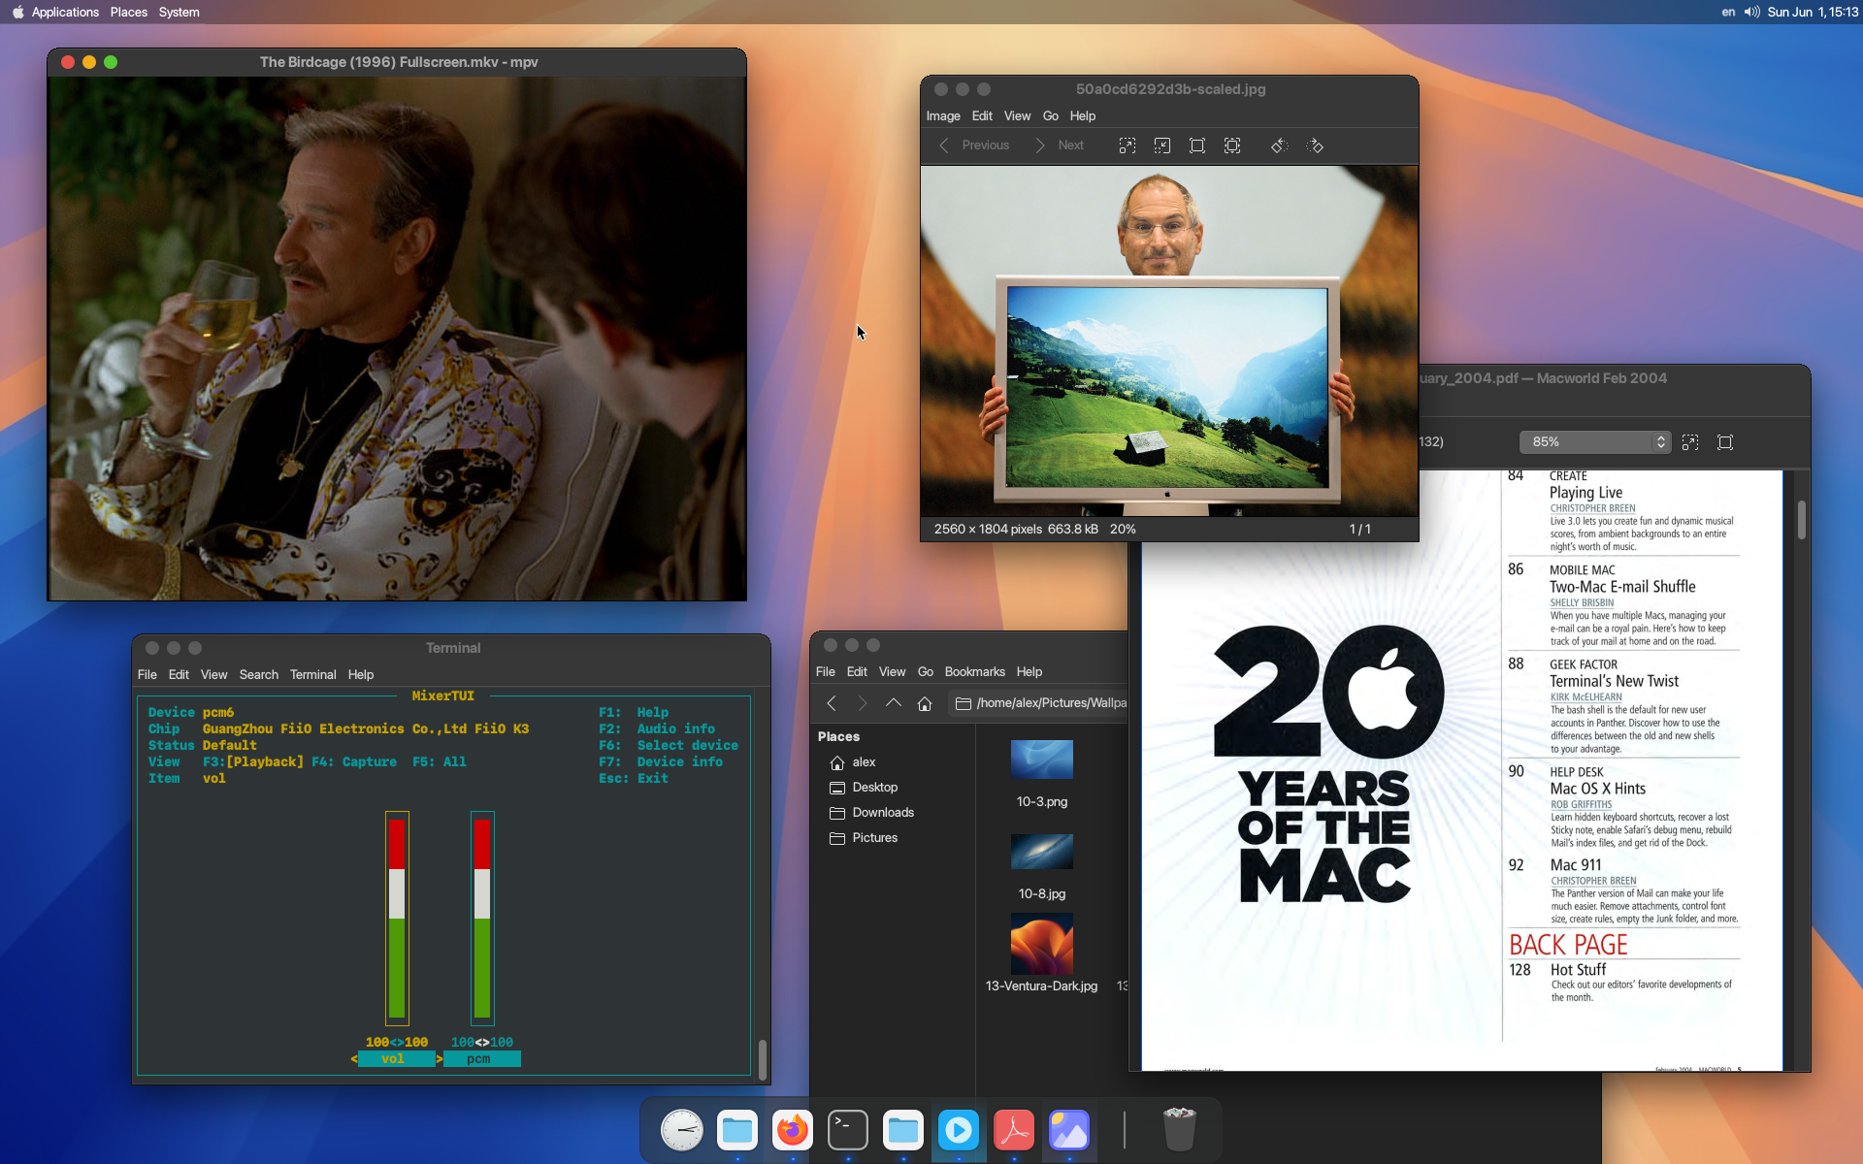Open Firefox from the dock
This screenshot has height=1164, width=1863.
[792, 1130]
